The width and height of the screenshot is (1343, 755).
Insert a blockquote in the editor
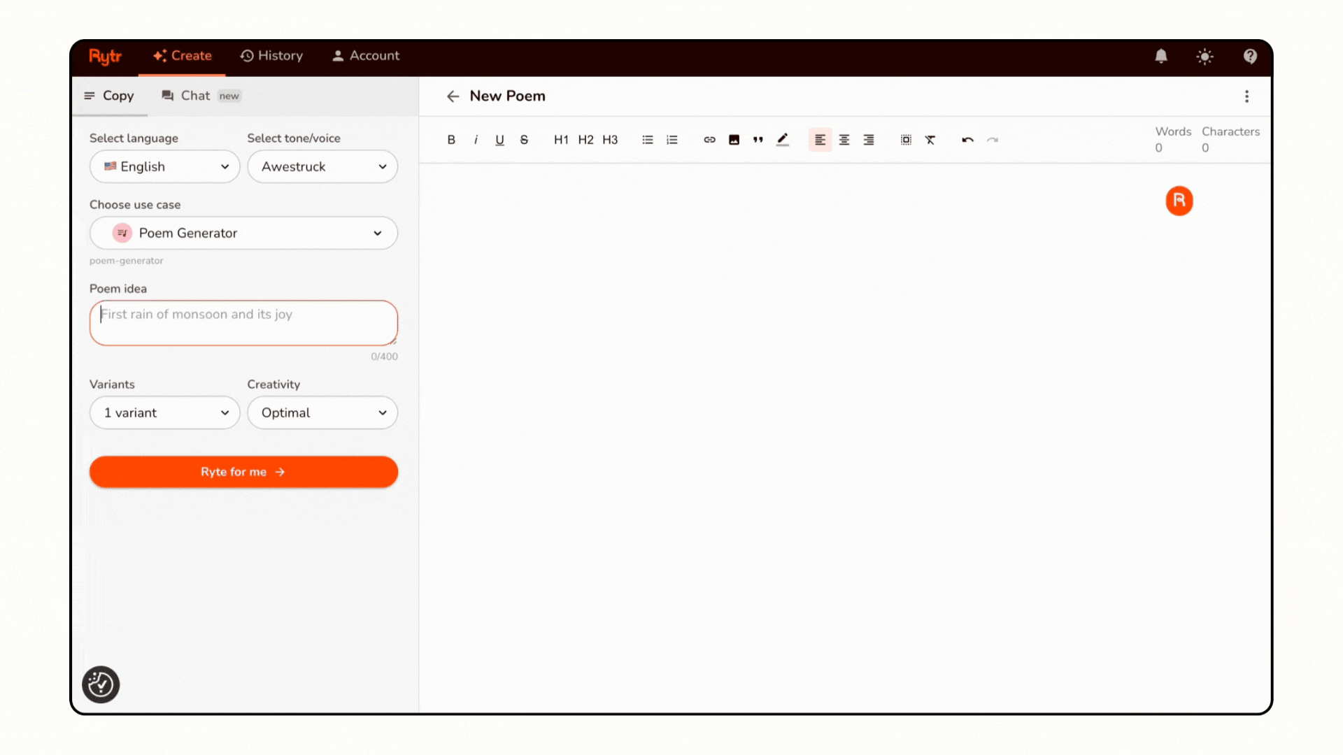[758, 139]
